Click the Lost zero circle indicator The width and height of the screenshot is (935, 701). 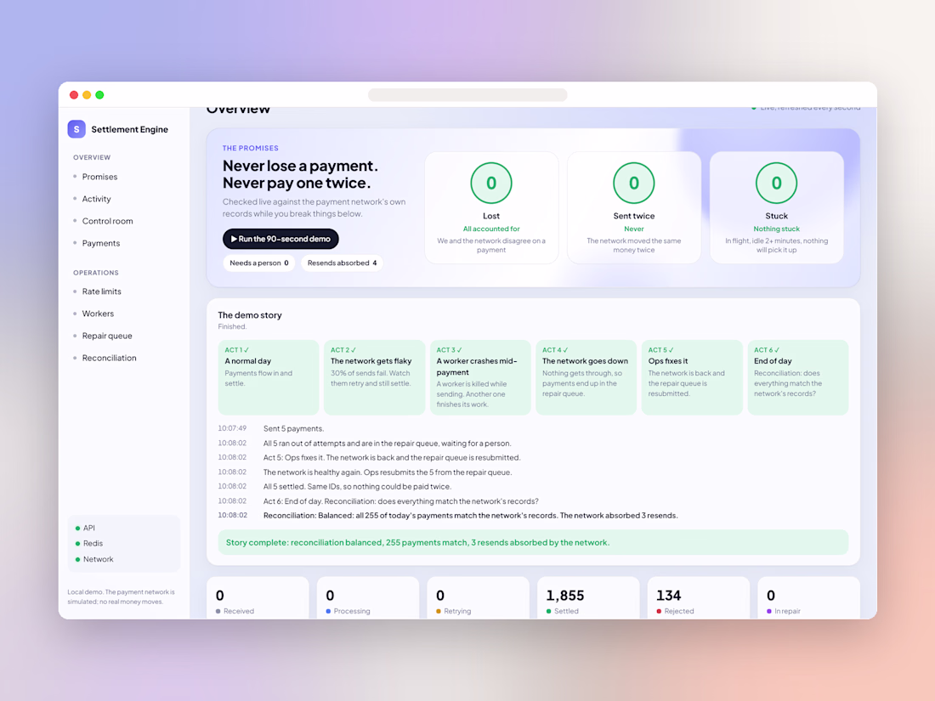[x=490, y=183]
